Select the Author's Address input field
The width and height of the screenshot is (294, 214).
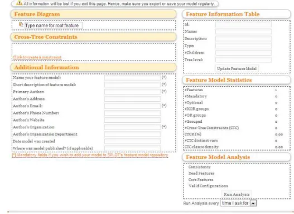click(132, 99)
